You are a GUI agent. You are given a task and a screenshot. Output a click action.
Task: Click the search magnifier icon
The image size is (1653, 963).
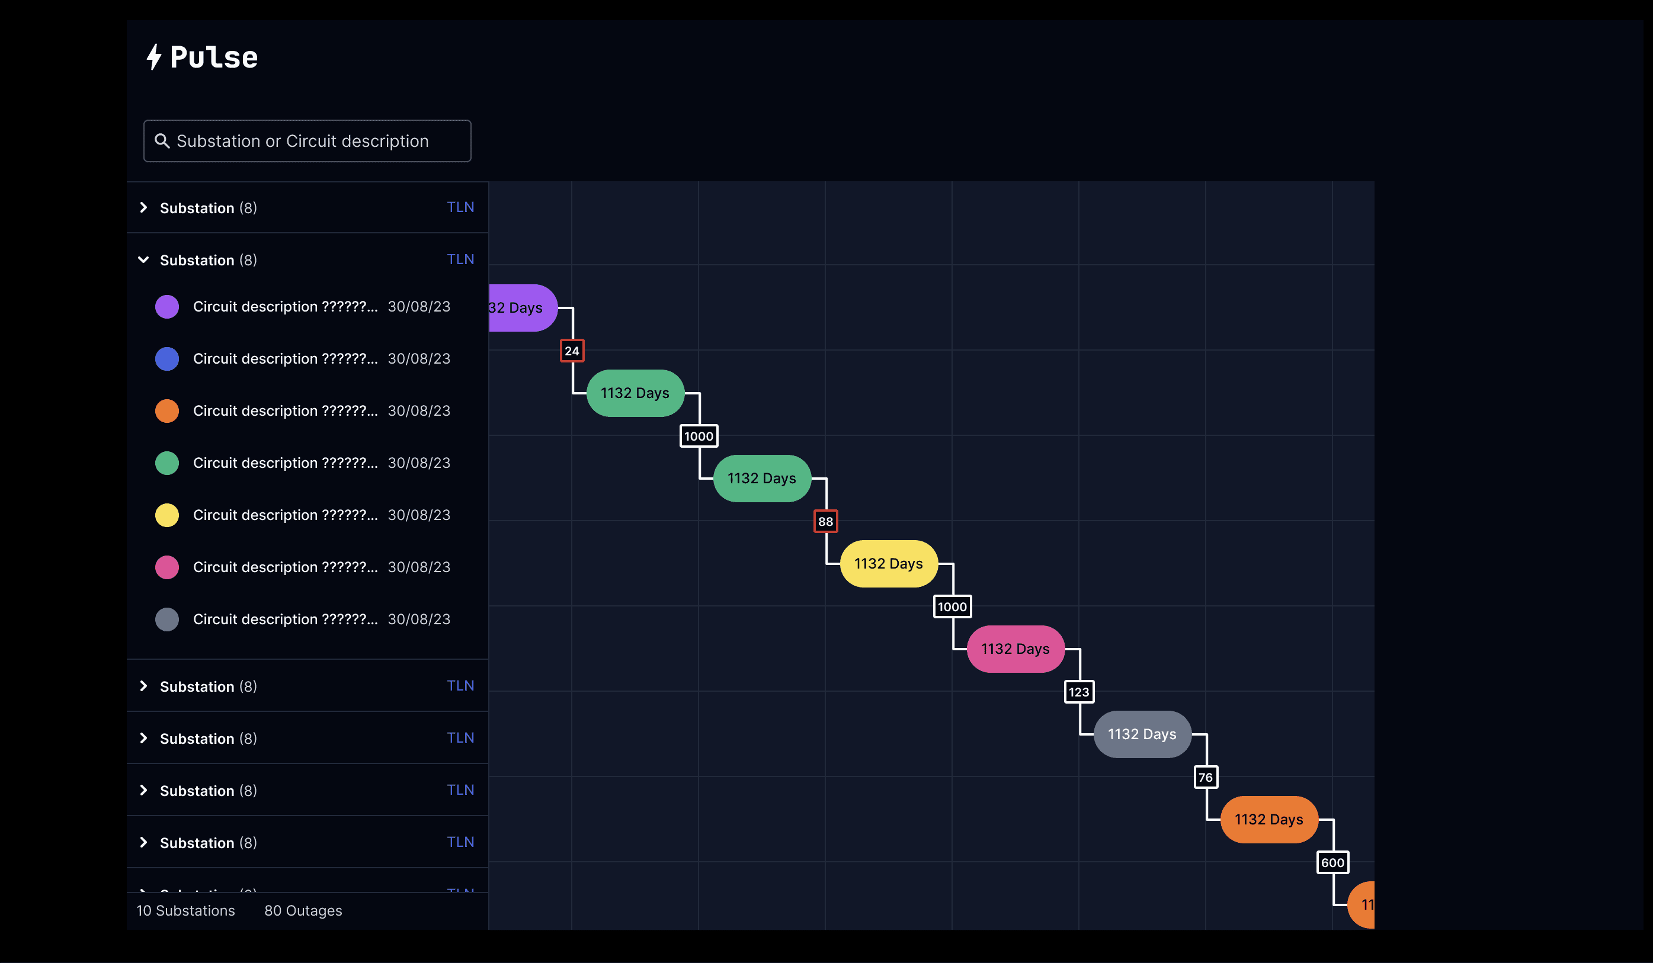(x=161, y=141)
